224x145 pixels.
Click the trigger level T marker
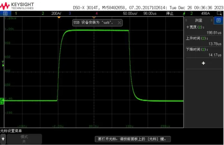3,64
